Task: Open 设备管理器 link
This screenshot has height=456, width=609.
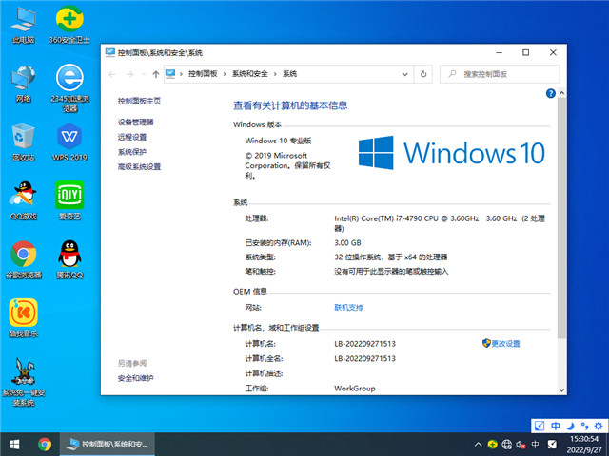Action: (x=135, y=123)
